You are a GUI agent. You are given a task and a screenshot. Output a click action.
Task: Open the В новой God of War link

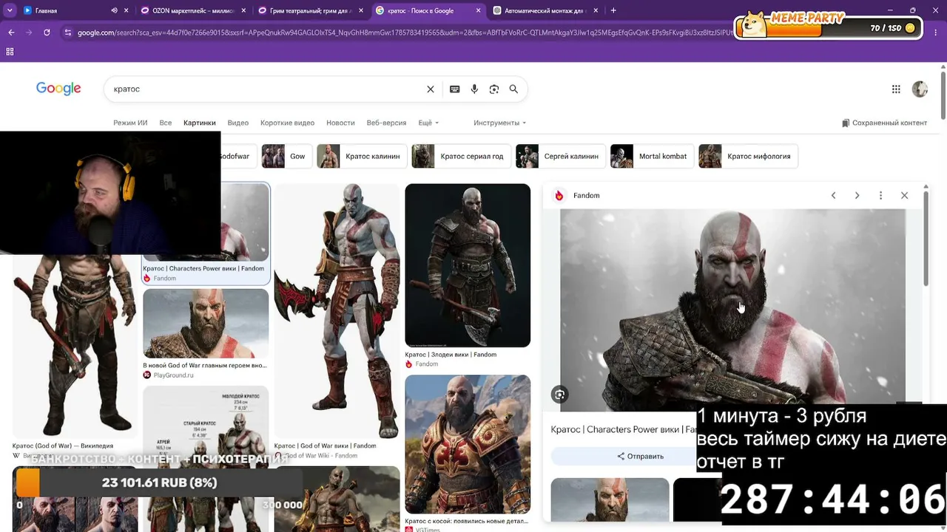(205, 365)
